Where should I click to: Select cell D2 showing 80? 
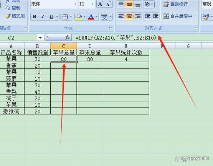90,59
